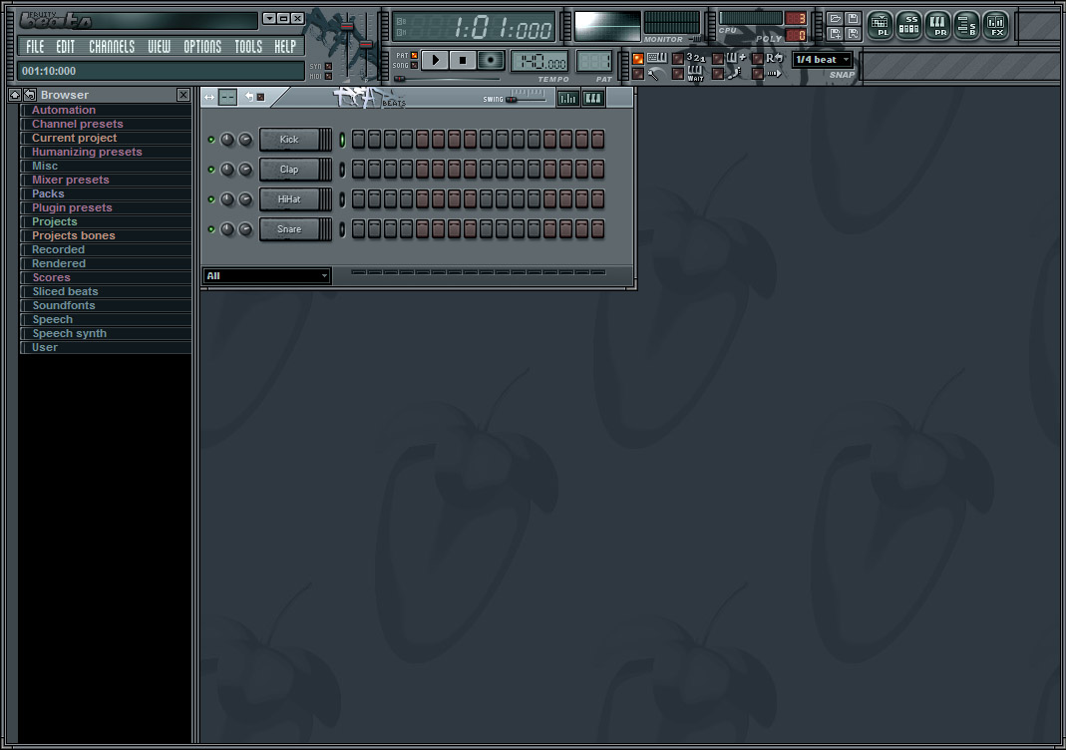The height and width of the screenshot is (750, 1066).
Task: Click the SWING slider handle
Action: 512,100
